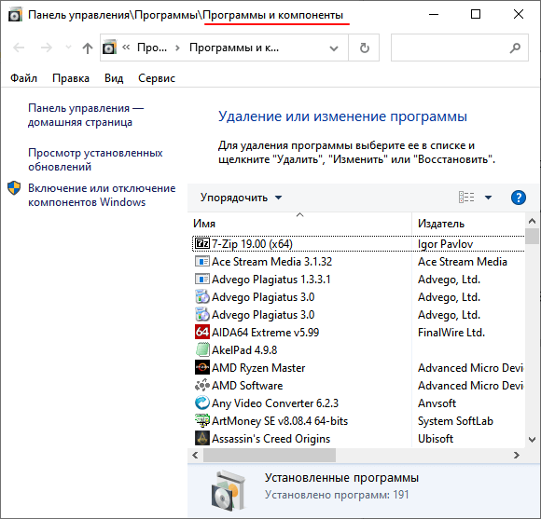Image resolution: width=541 pixels, height=519 pixels.
Task: Select AMD Software entry
Action: click(x=247, y=385)
